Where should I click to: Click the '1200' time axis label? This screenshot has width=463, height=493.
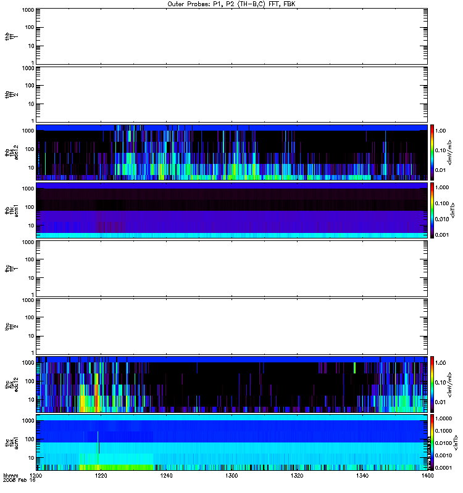[x=36, y=476]
